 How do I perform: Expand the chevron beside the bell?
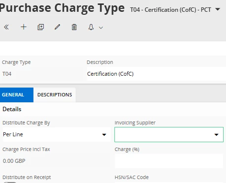point(101,28)
